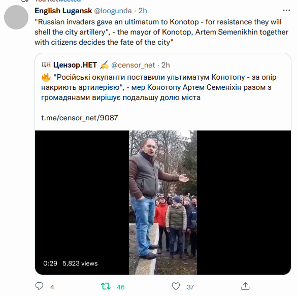The height and width of the screenshot is (296, 297).
Task: Click the 46 retweets count
Action: coord(121,287)
